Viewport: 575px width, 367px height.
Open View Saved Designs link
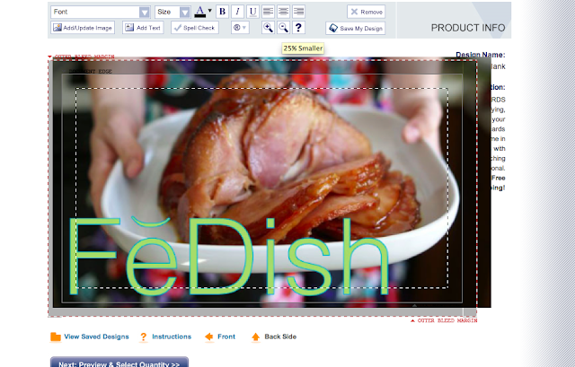[x=96, y=336]
